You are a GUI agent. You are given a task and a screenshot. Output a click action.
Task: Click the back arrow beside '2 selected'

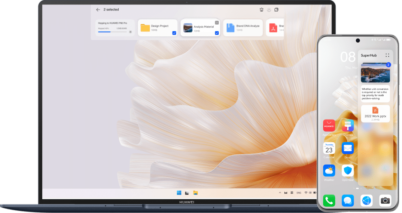(x=98, y=10)
